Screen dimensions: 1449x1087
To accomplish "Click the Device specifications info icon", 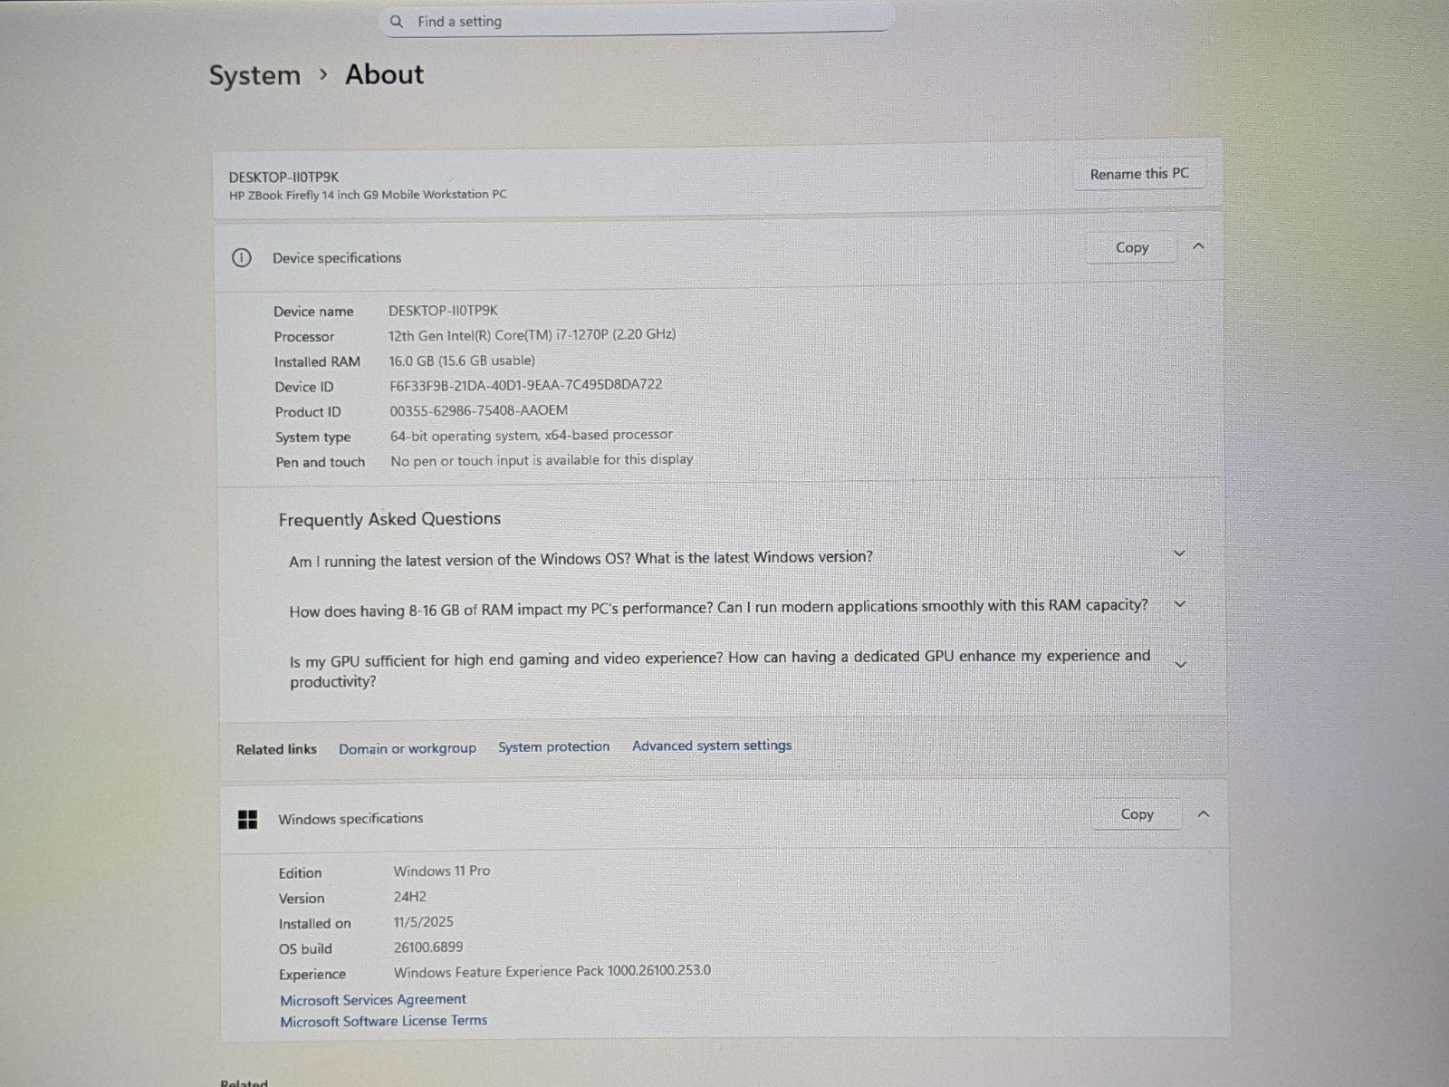I will pyautogui.click(x=242, y=258).
